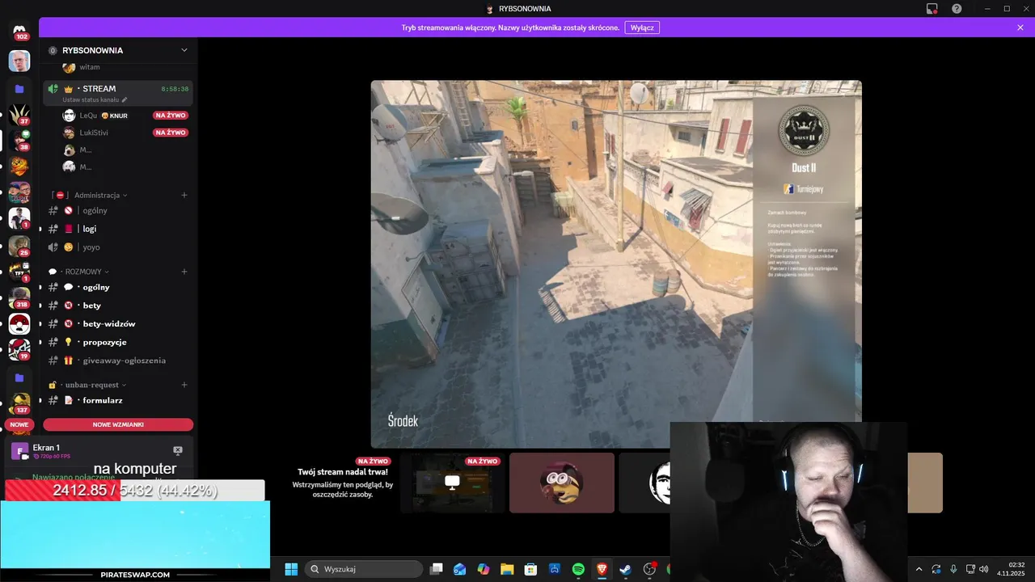
Task: Open the Discord help icon
Action: coord(957,8)
